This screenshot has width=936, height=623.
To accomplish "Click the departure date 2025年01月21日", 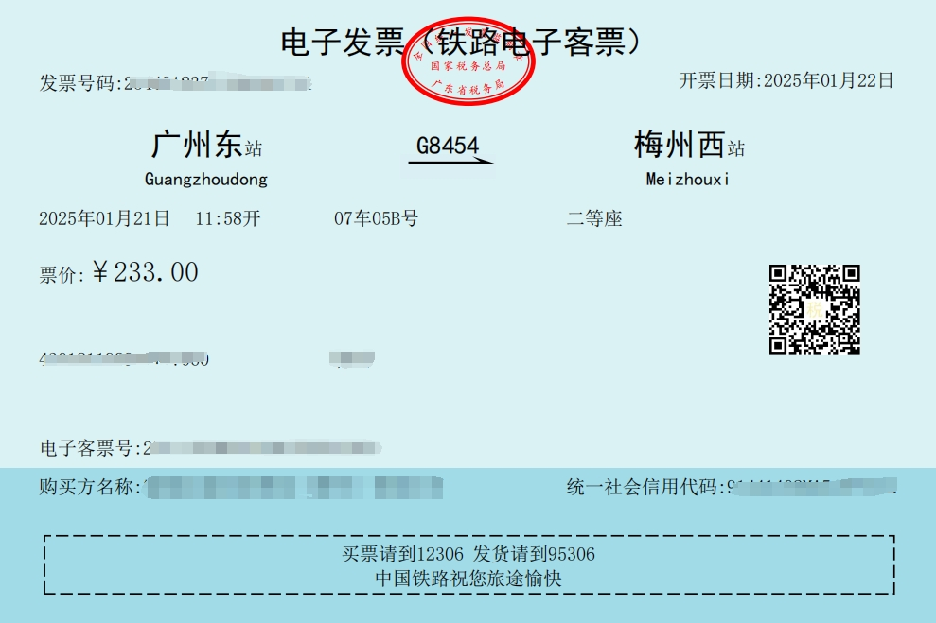I will coord(104,218).
